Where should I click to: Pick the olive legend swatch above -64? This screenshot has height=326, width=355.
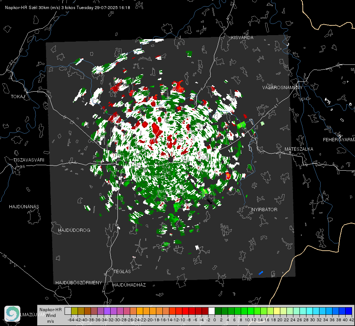(74, 311)
